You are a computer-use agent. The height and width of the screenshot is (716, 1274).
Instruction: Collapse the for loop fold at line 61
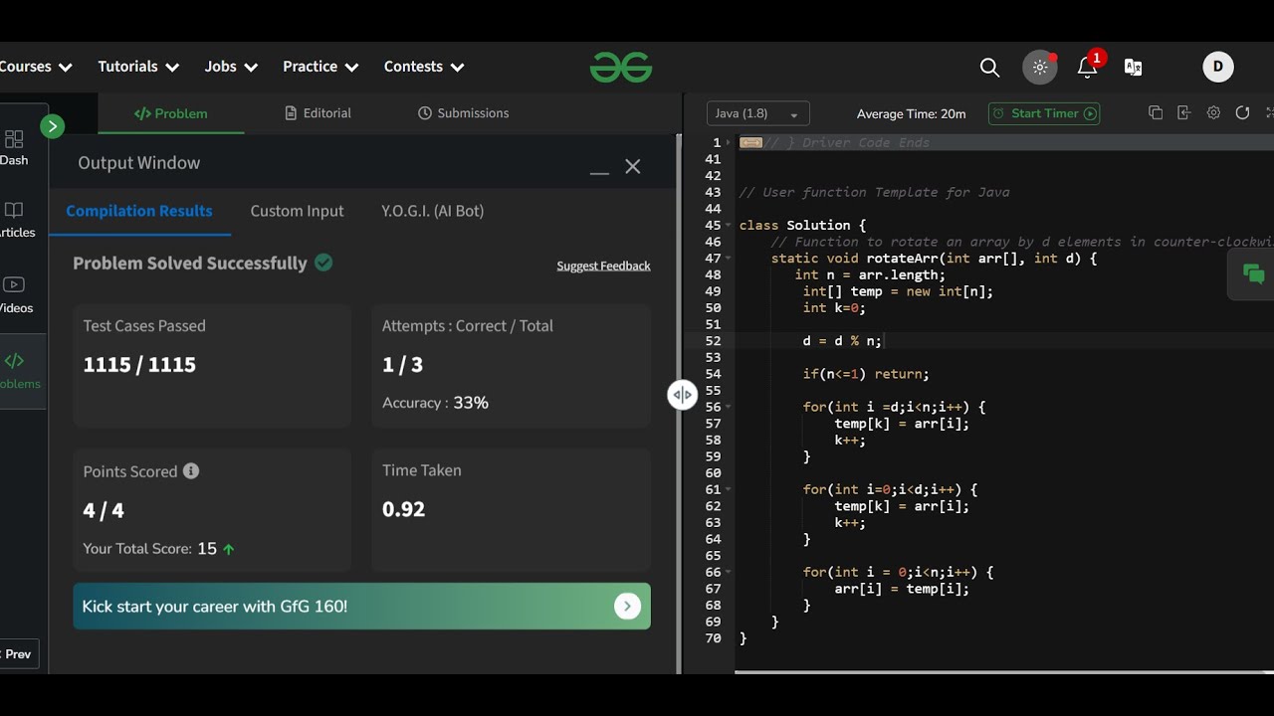729,489
